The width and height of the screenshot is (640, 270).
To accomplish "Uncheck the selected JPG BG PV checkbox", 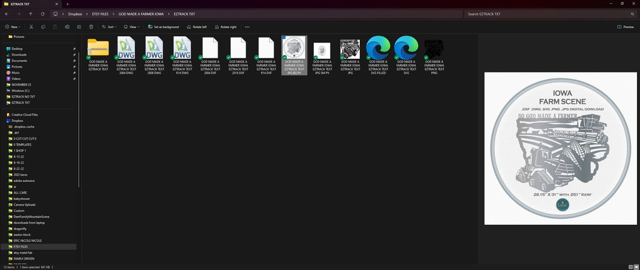I will [284, 37].
